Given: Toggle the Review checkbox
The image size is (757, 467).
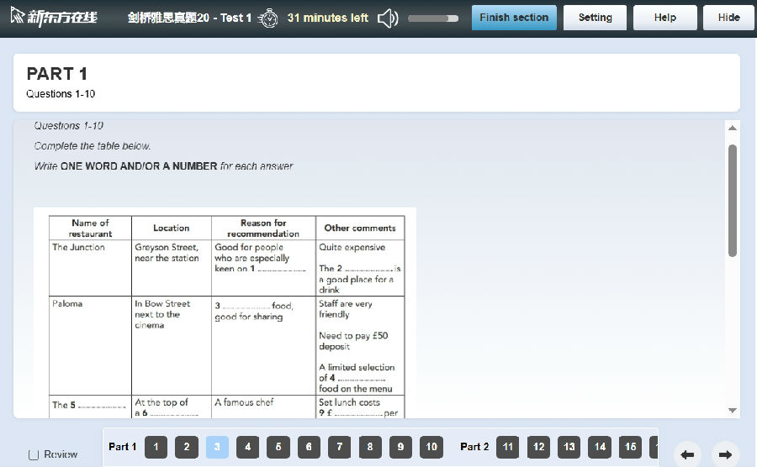Looking at the screenshot, I should 34,454.
